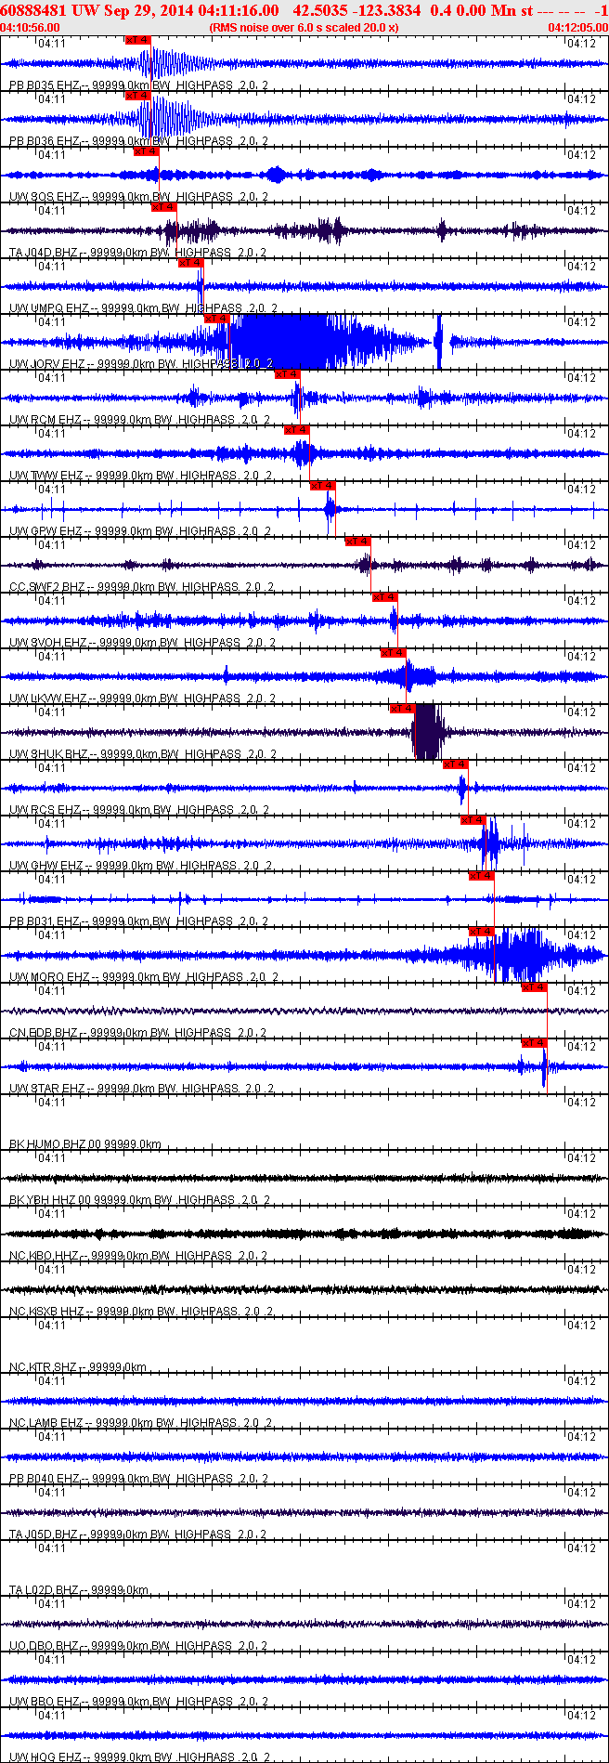Select red pick marker on CN EDB trace
609x1763 pixels.
pyautogui.click(x=534, y=987)
